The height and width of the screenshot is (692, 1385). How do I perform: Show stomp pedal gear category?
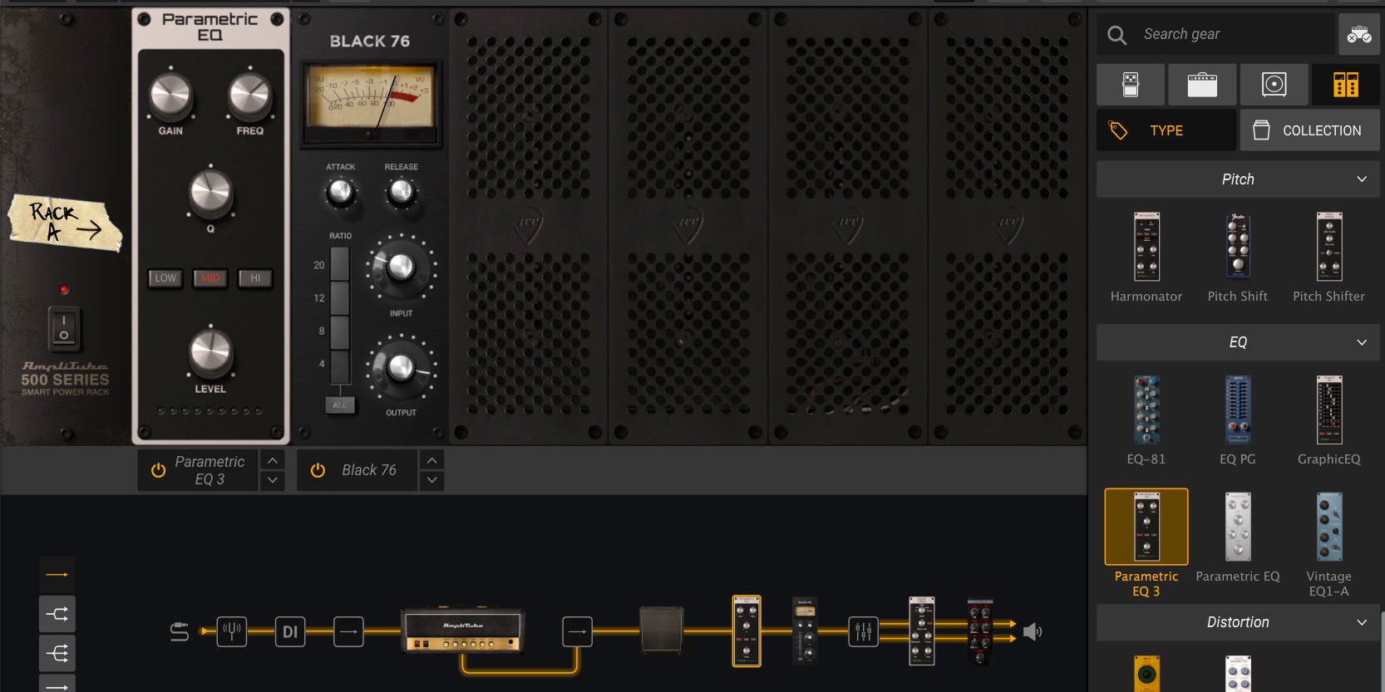point(1131,85)
